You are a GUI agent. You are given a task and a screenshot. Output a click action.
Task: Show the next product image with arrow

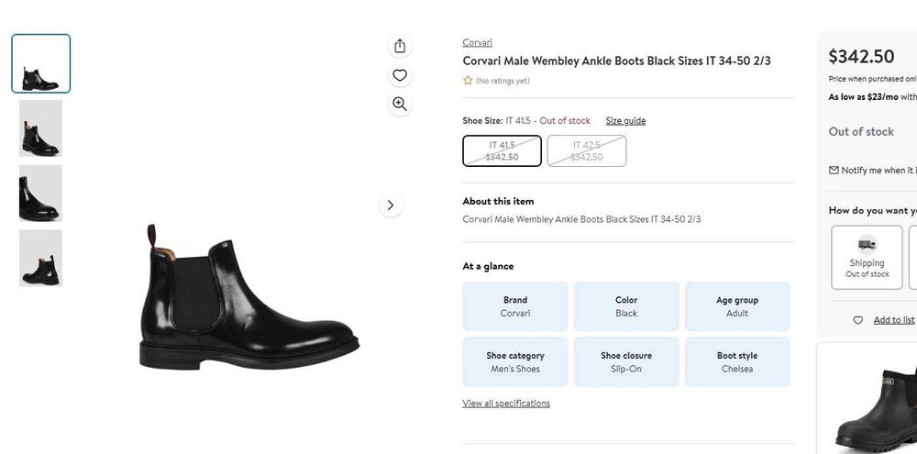point(391,205)
